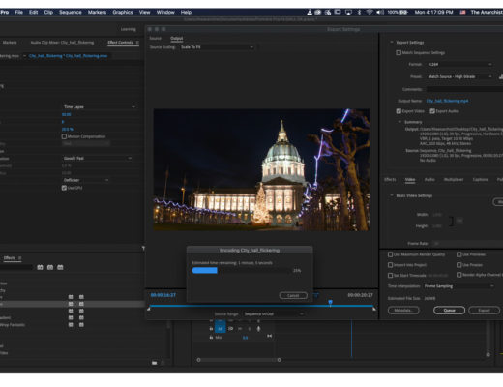Screen dimensions: 503x387
Task: Click the save preset icon beside Preset dropdown
Action: point(500,76)
